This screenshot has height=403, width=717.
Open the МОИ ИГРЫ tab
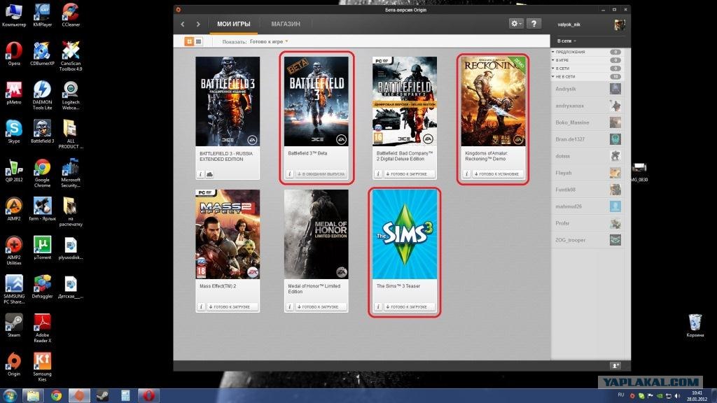[234, 24]
